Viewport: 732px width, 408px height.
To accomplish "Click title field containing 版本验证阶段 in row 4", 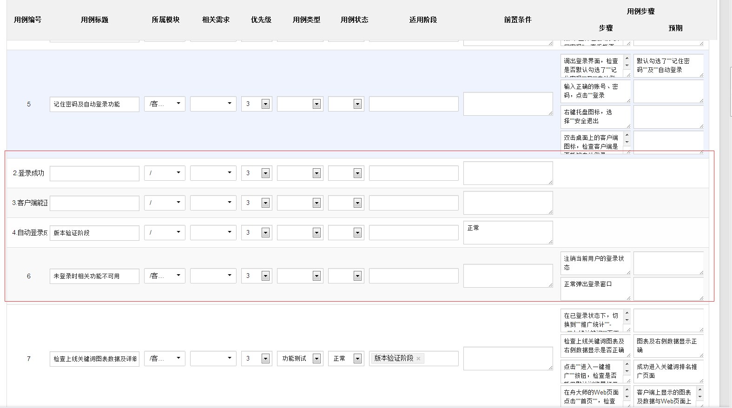I will tap(94, 233).
